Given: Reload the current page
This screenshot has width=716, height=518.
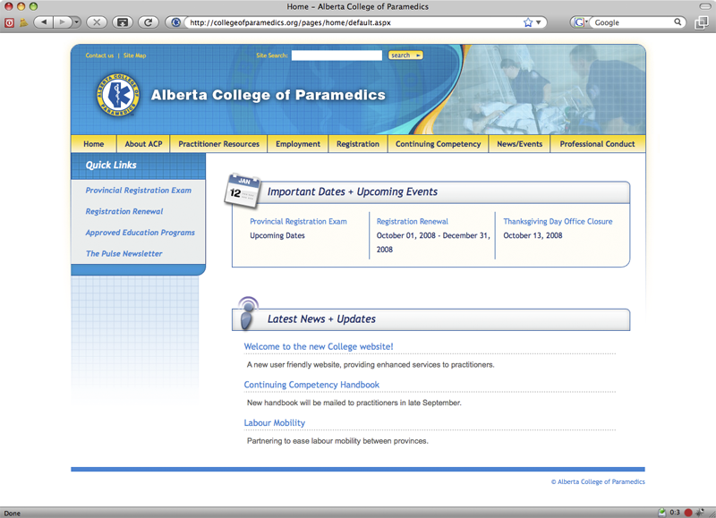Looking at the screenshot, I should pos(148,22).
